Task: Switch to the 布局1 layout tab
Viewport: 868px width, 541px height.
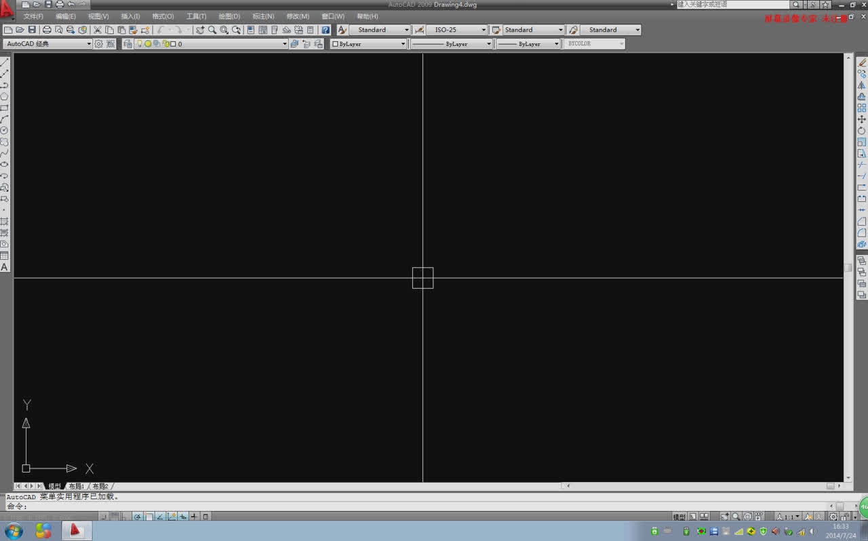Action: 76,486
